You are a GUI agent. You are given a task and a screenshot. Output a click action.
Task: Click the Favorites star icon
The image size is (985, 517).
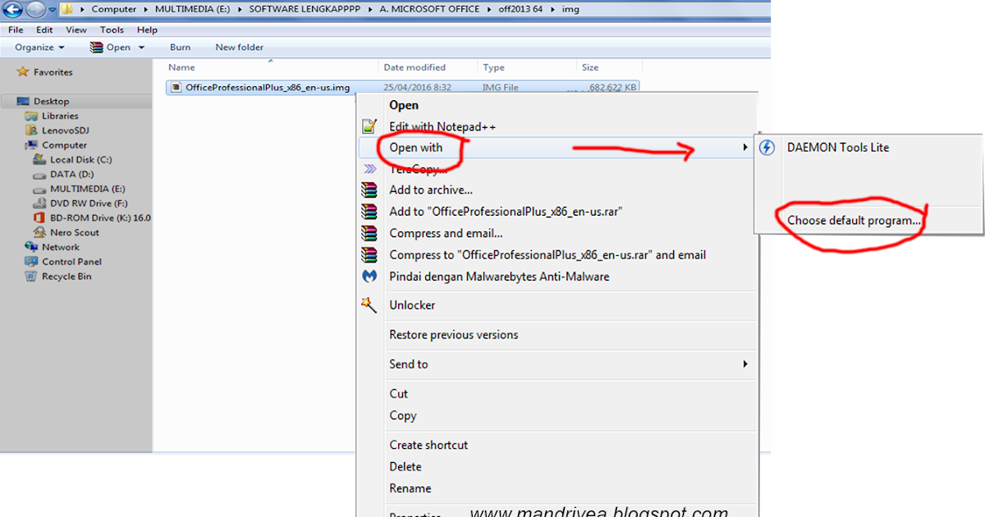point(23,72)
